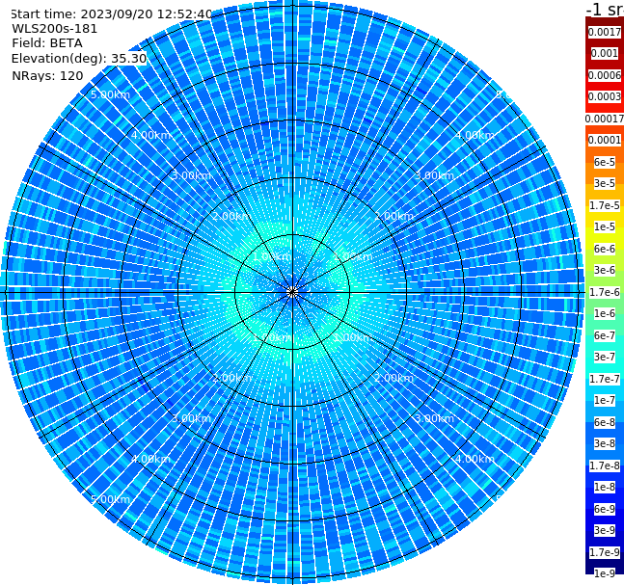Click the 'Start time: 2023/09/20 12:52:40' label
The height and width of the screenshot is (585, 624).
point(111,13)
